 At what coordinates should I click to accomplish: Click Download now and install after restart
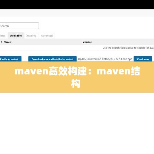[52, 59]
